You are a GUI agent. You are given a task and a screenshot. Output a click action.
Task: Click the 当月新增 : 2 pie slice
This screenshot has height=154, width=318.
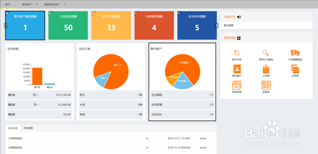pyautogui.click(x=183, y=82)
